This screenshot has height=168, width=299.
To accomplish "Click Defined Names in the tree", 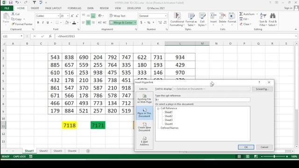I will (169, 128).
